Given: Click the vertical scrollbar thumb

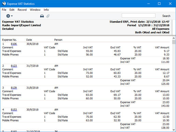Looking at the screenshot, I should click(174, 42).
